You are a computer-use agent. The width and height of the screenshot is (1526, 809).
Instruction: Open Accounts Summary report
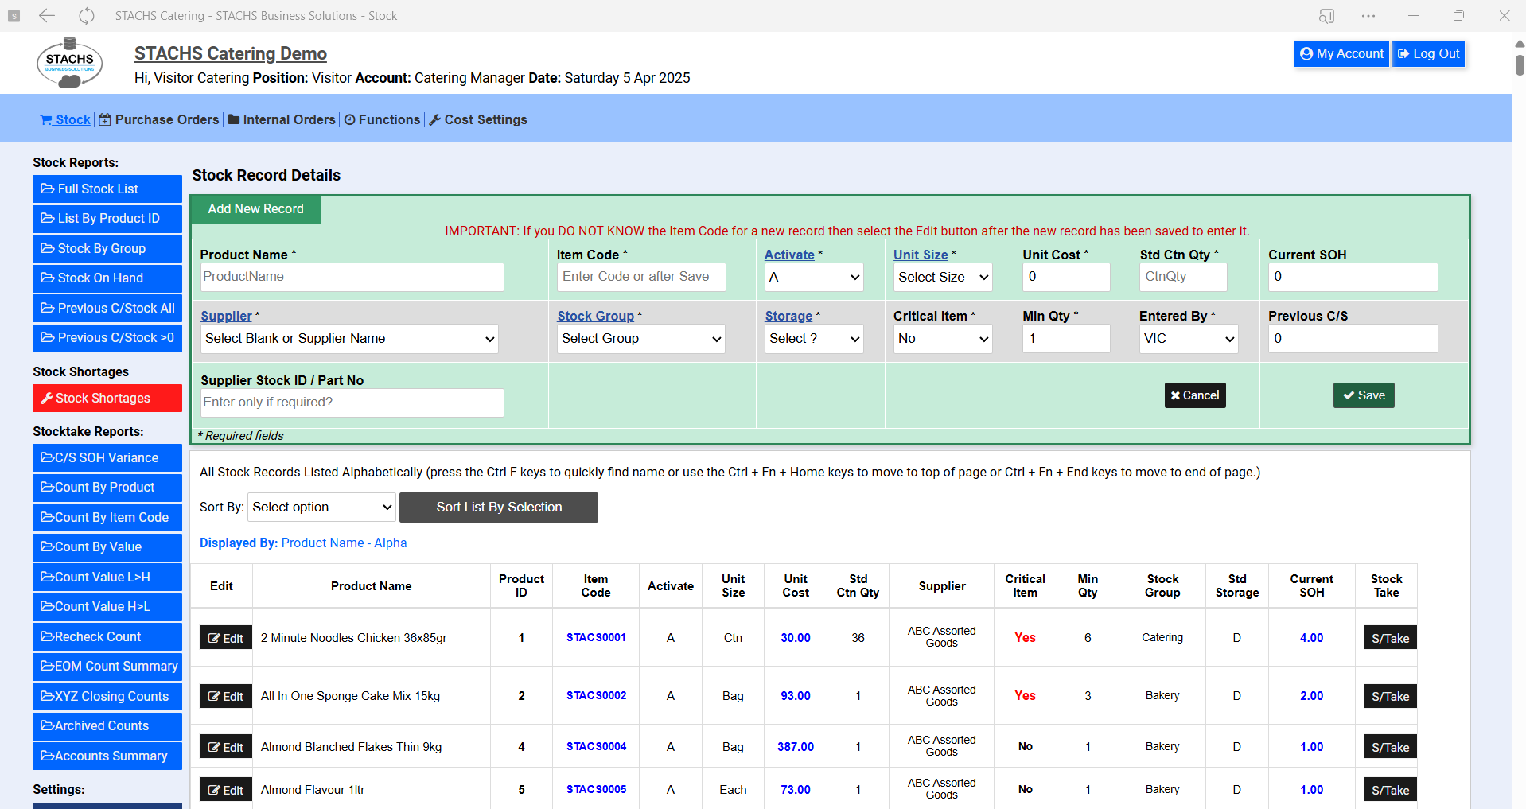coord(107,756)
